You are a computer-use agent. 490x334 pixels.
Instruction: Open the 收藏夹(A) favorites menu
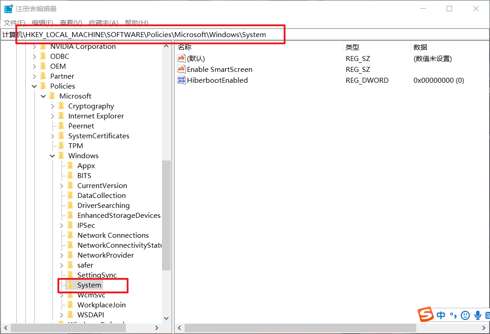103,23
